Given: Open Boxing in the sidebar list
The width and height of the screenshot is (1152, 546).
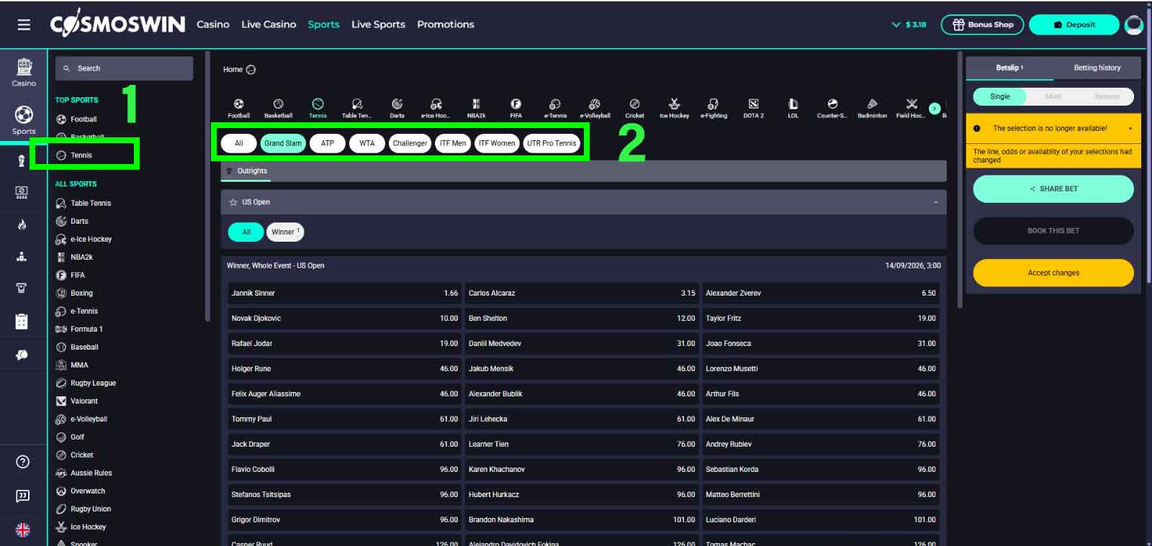Looking at the screenshot, I should coord(81,293).
